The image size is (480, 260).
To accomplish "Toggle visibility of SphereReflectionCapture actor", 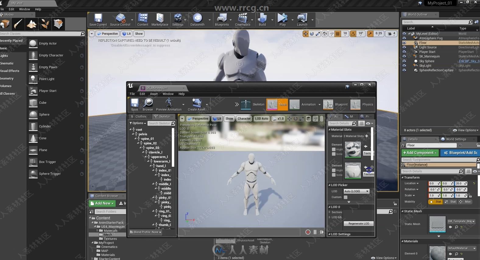I will [404, 70].
